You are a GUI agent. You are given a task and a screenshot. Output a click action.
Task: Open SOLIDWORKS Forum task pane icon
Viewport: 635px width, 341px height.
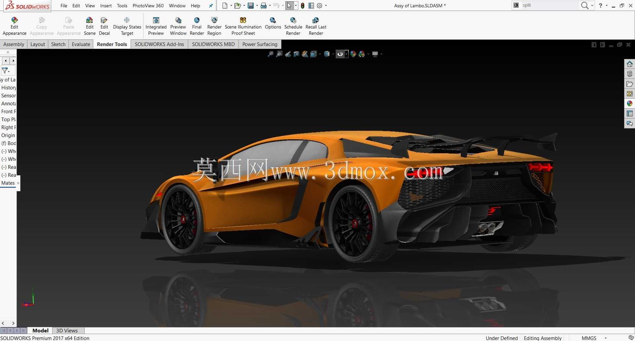(629, 123)
